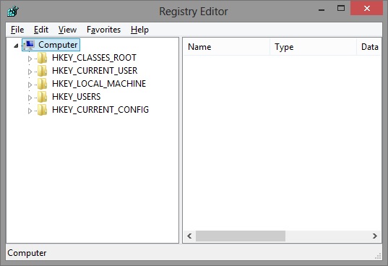Click the Data column header

tap(369, 47)
